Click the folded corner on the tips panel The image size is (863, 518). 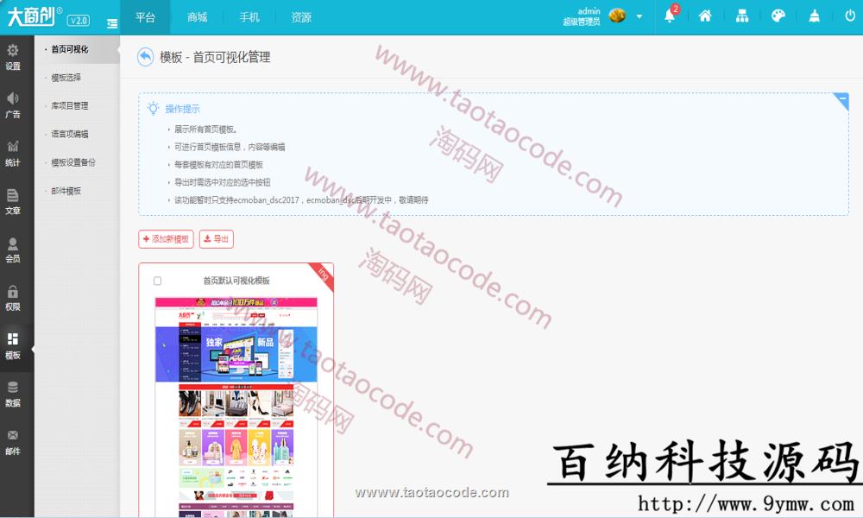(x=842, y=101)
